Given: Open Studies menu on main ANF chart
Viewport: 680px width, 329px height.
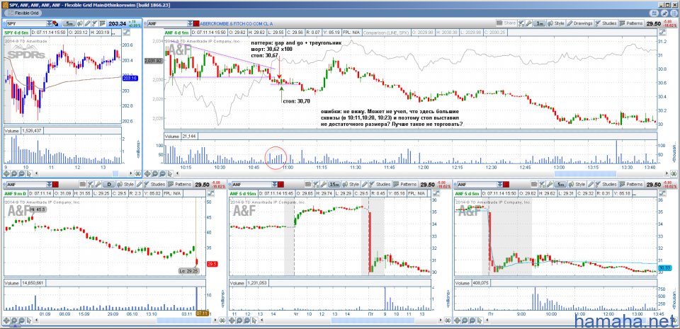Looking at the screenshot, I should point(606,23).
